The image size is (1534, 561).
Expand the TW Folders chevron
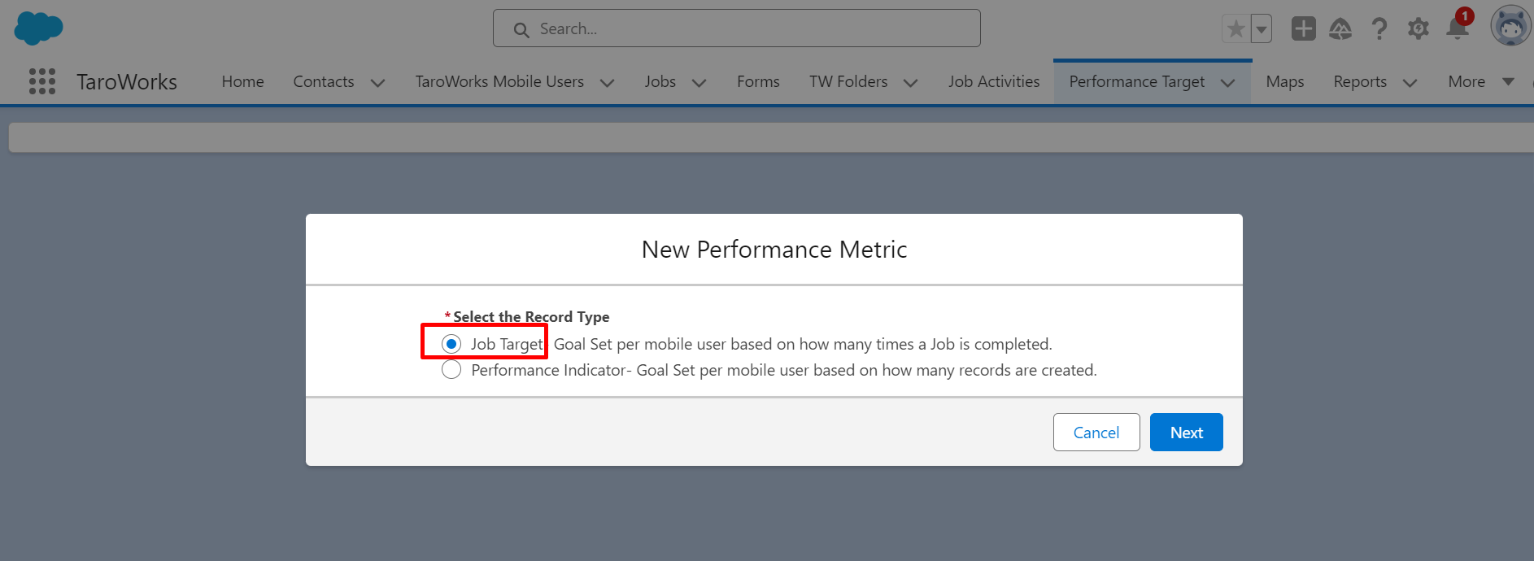(x=910, y=83)
